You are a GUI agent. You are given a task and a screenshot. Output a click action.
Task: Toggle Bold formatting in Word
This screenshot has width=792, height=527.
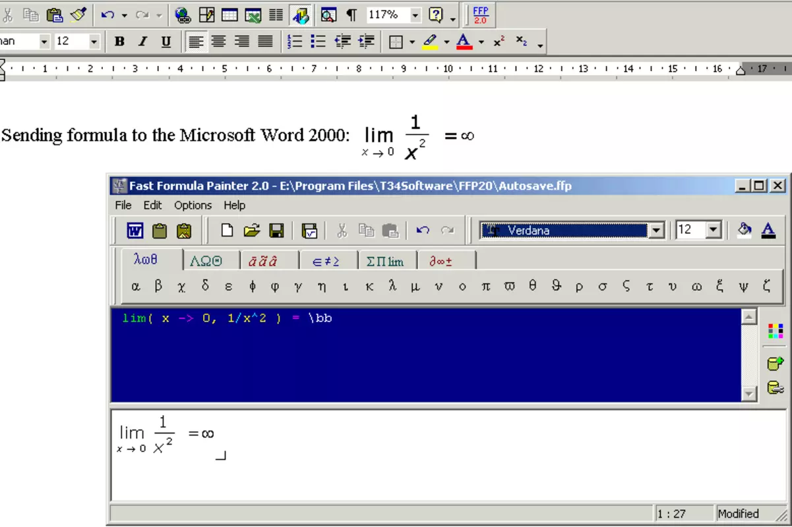[119, 42]
